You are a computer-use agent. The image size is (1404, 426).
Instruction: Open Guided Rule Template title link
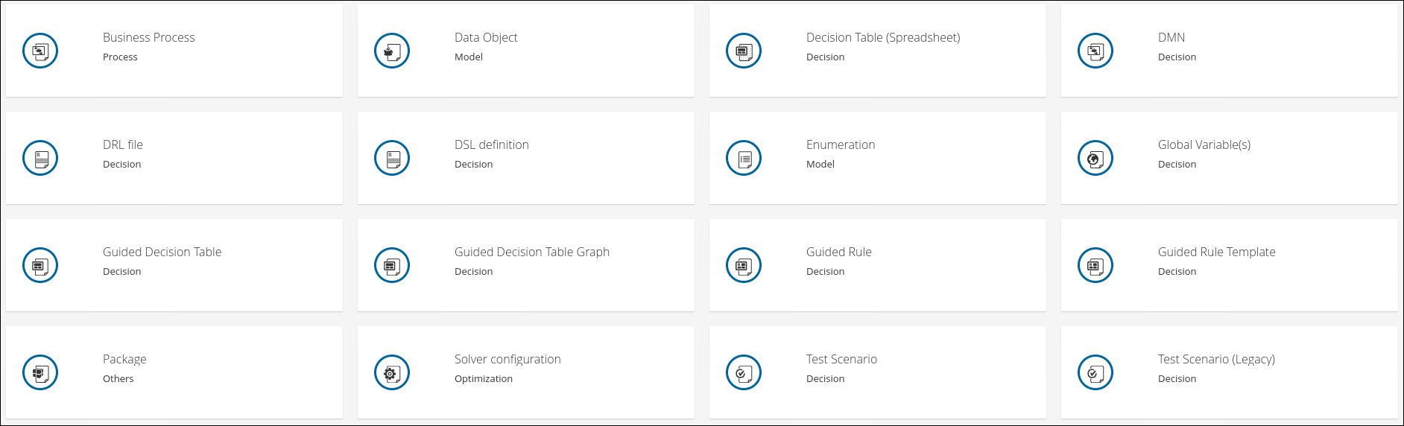click(1217, 252)
